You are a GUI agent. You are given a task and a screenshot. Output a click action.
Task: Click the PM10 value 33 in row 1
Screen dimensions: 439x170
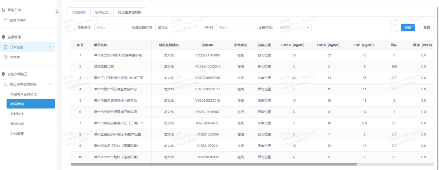(x=329, y=55)
